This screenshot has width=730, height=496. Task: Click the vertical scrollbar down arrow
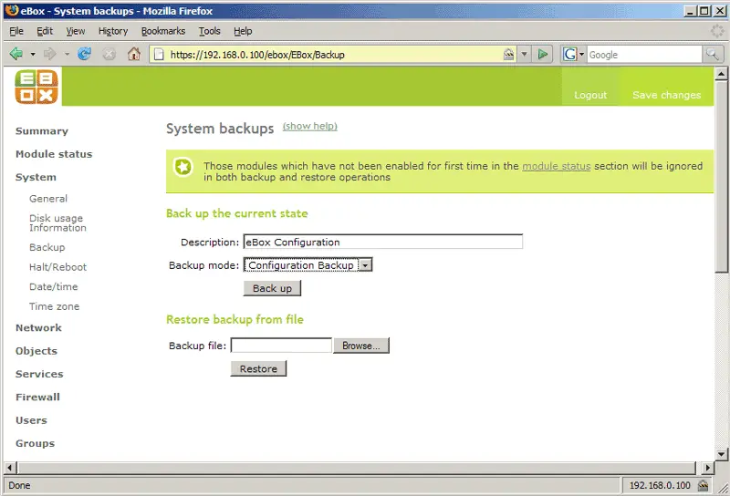click(x=721, y=454)
